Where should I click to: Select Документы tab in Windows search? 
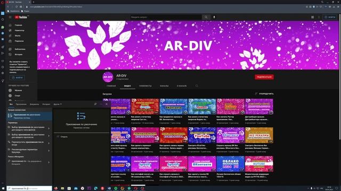coord(34,105)
